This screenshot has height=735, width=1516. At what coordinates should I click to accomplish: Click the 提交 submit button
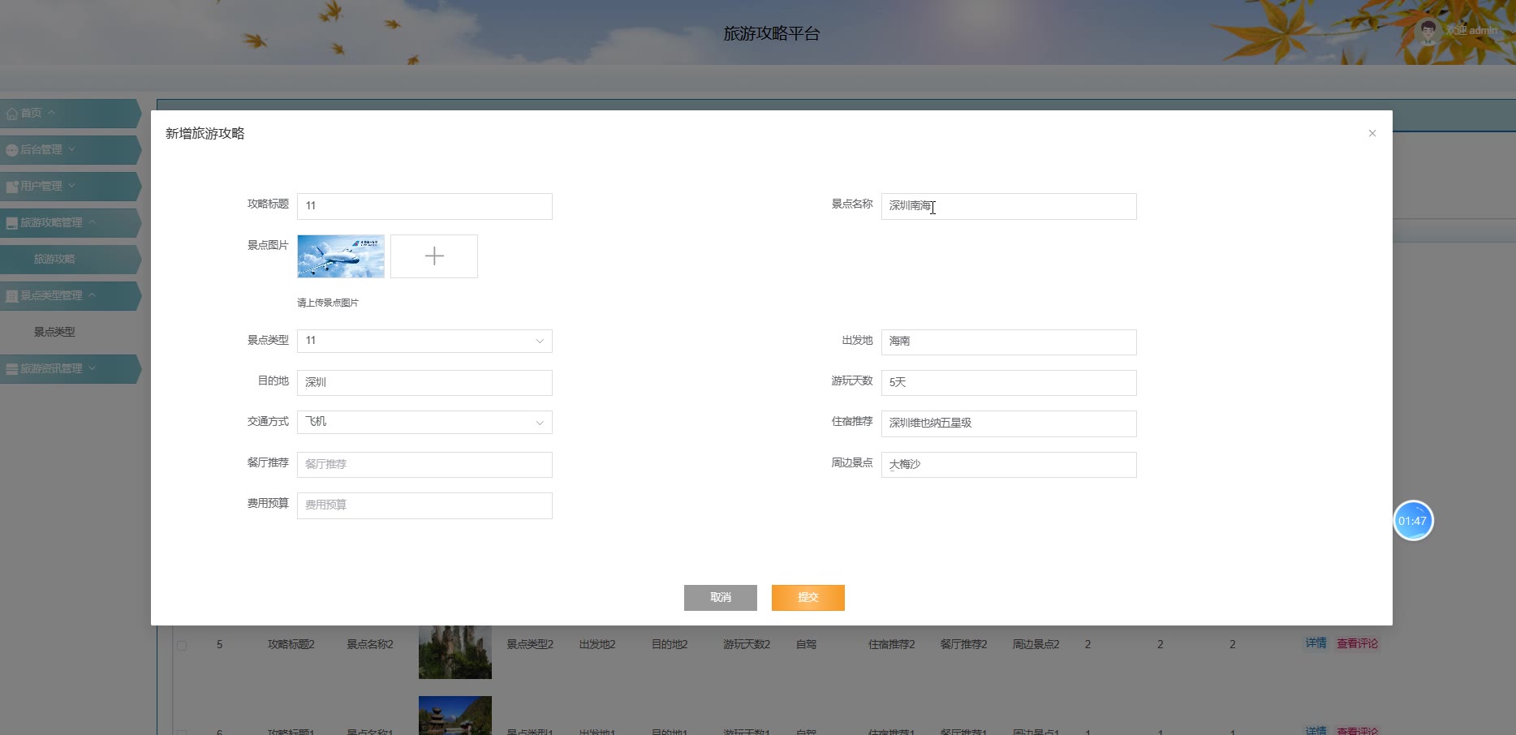tap(808, 598)
